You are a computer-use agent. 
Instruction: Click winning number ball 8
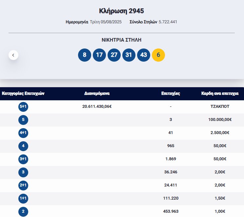[85, 55]
